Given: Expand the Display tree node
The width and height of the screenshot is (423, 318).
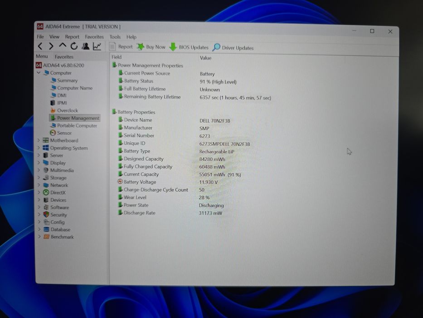Looking at the screenshot, I should 39,163.
